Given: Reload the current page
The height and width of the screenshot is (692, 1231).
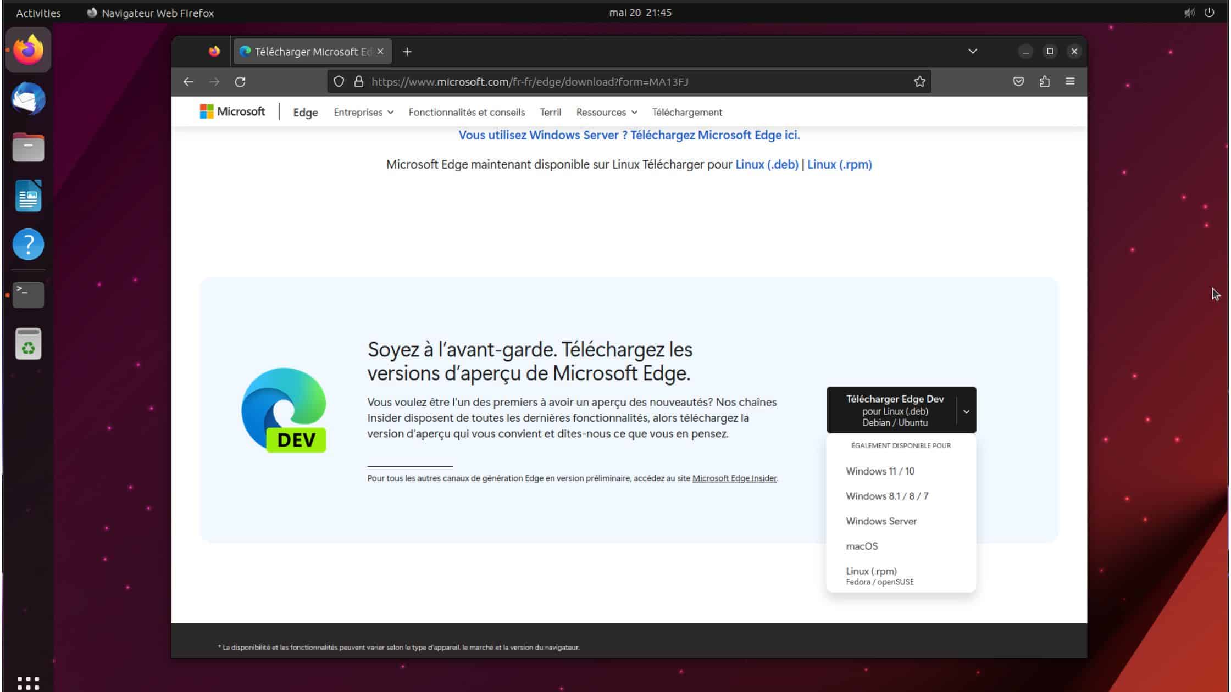Looking at the screenshot, I should click(240, 81).
